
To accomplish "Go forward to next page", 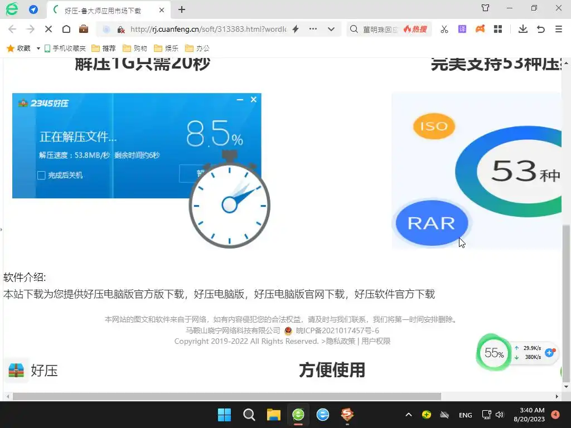I will (30, 29).
